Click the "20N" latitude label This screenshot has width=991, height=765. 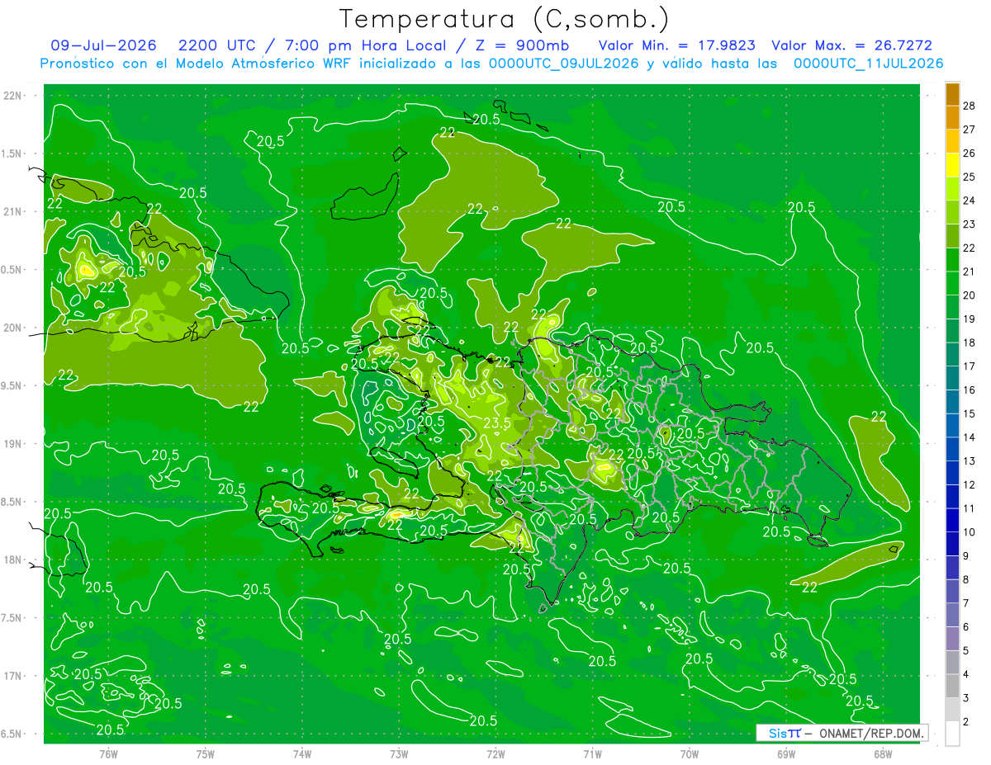pyautogui.click(x=13, y=328)
